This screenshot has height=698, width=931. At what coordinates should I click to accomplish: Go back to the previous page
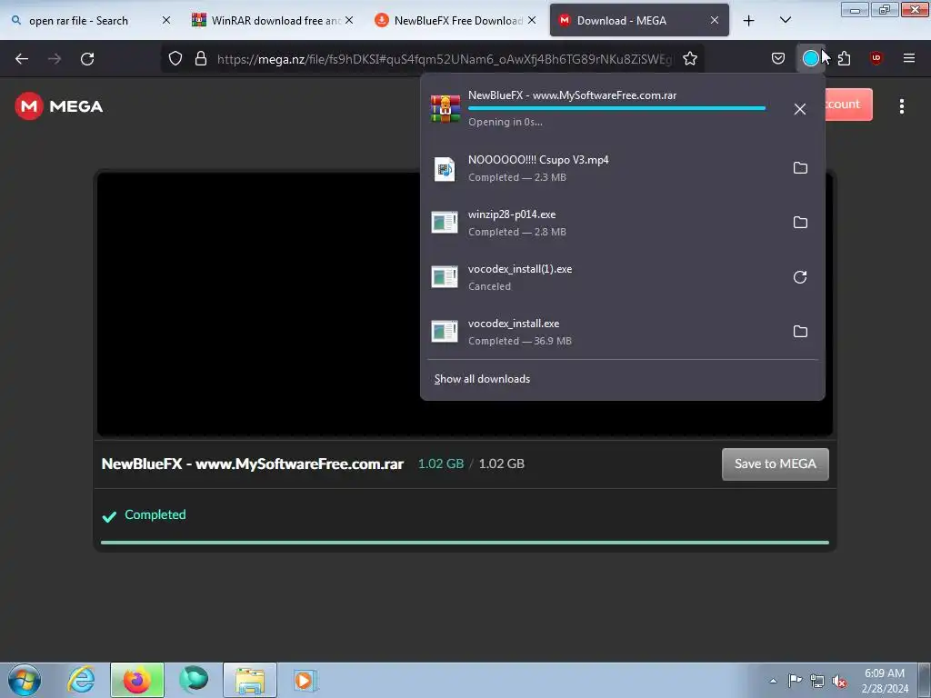[x=22, y=59]
